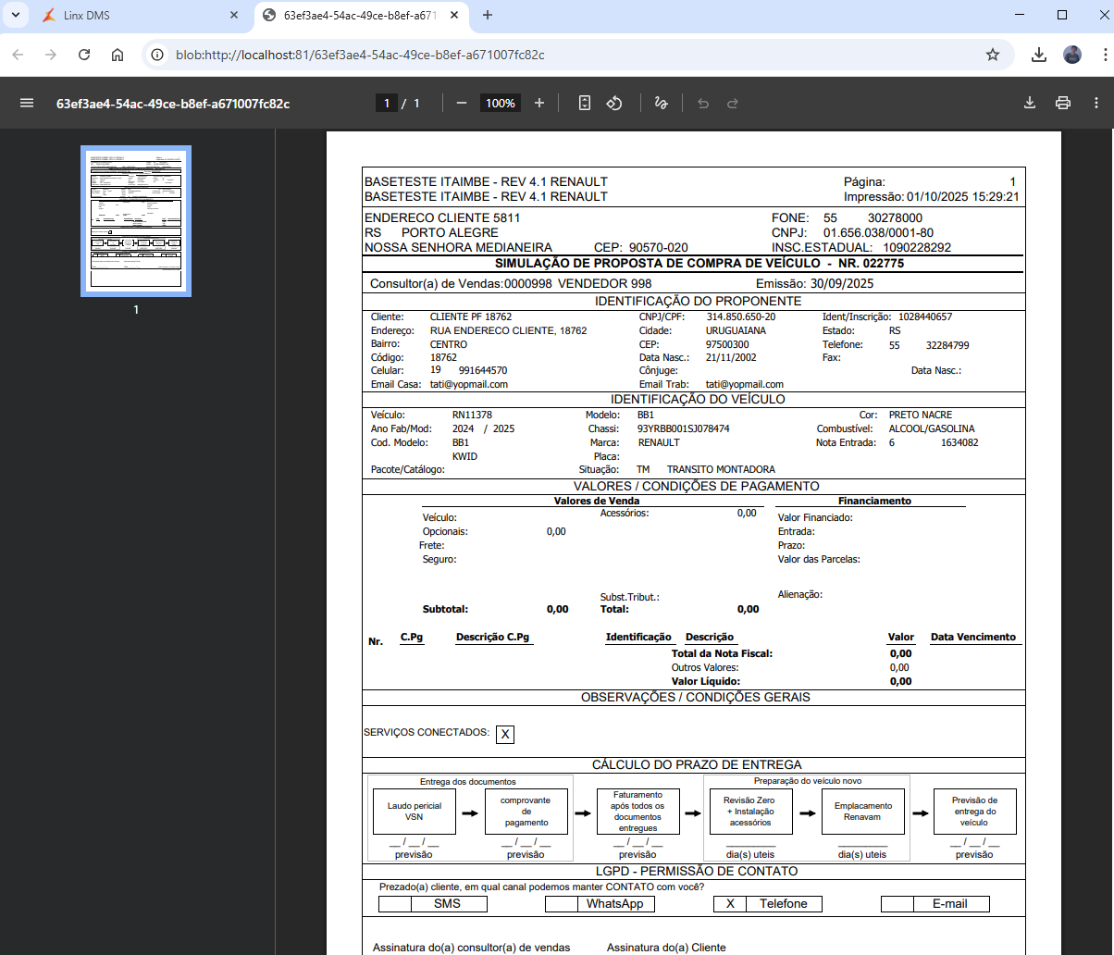Rotate the document counterclockwise

pos(614,103)
